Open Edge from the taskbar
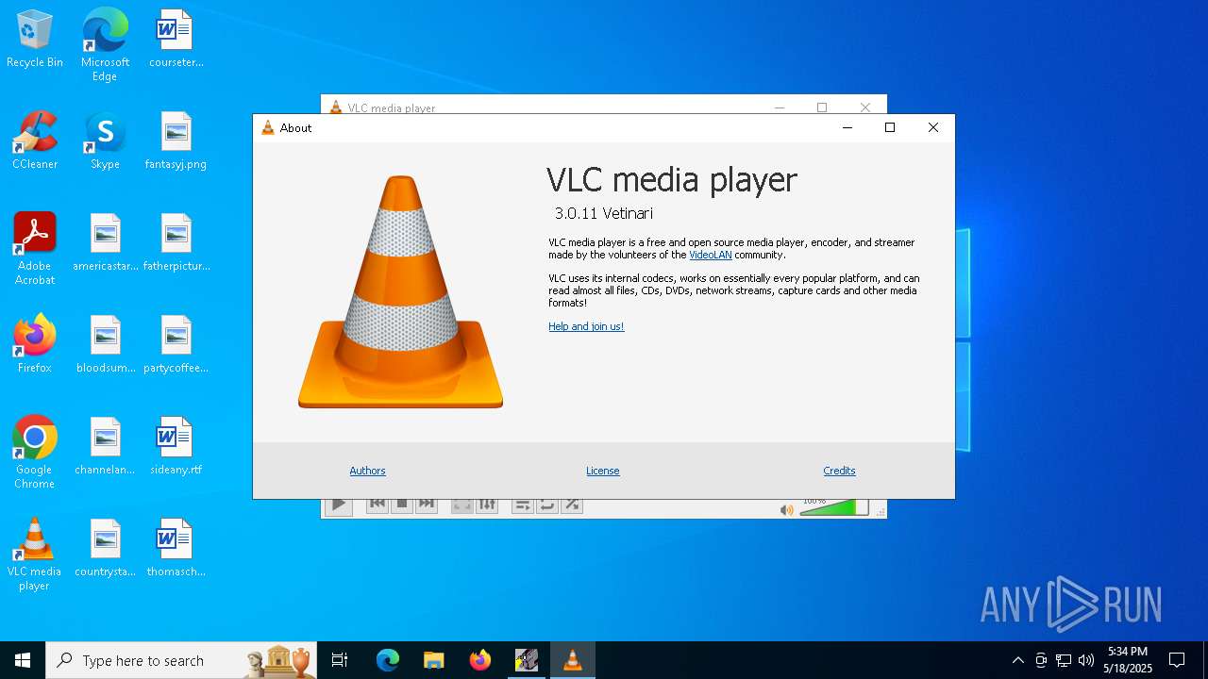This screenshot has height=679, width=1208. pyautogui.click(x=388, y=660)
